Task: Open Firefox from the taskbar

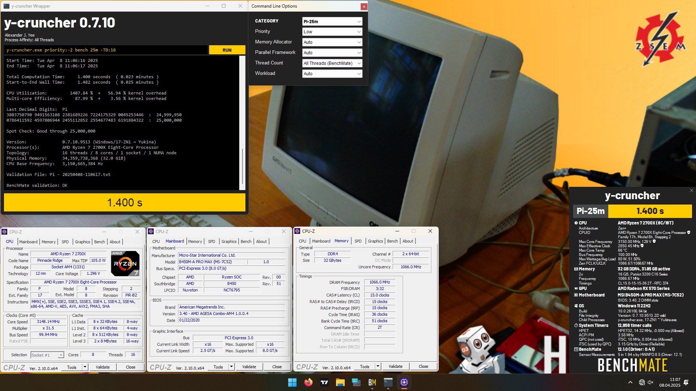Action: [x=308, y=382]
